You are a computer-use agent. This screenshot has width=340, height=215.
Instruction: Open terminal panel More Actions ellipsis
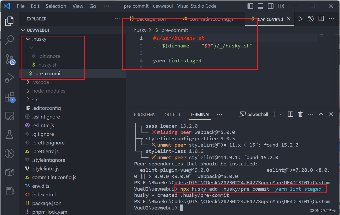click(x=311, y=114)
